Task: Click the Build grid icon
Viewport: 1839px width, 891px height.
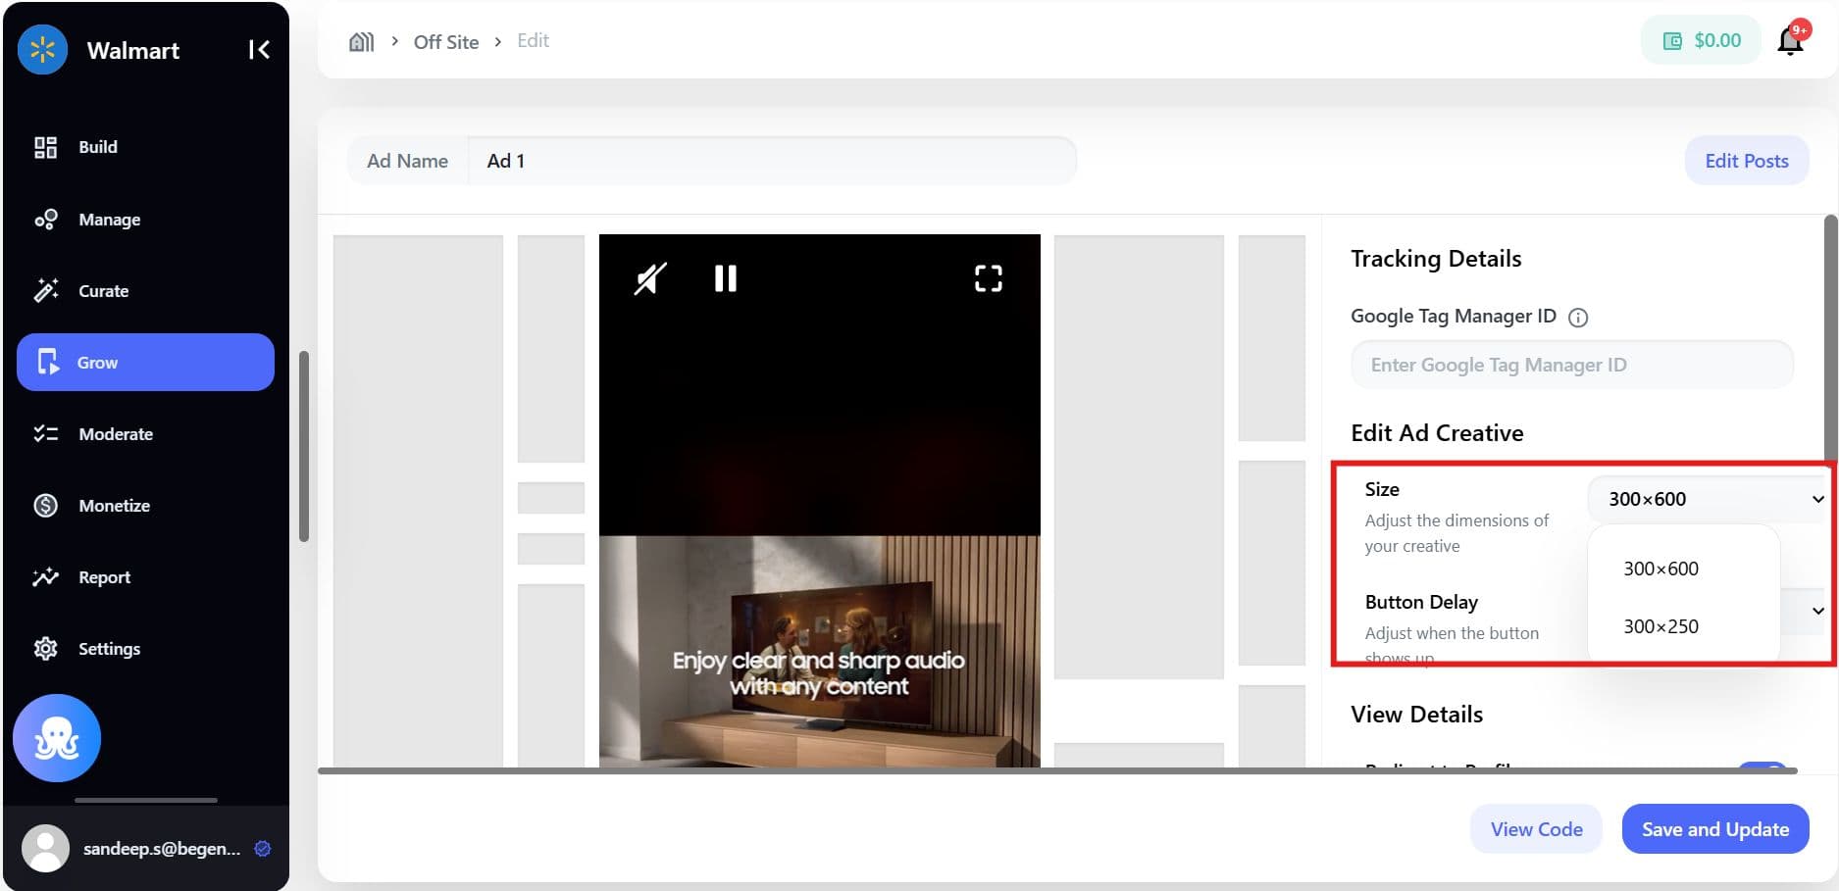Action: pos(45,147)
